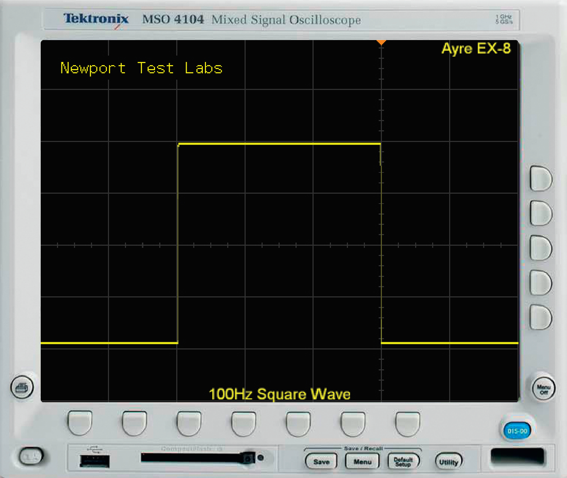Click the Default Setup button
The width and height of the screenshot is (567, 478).
coord(403,461)
